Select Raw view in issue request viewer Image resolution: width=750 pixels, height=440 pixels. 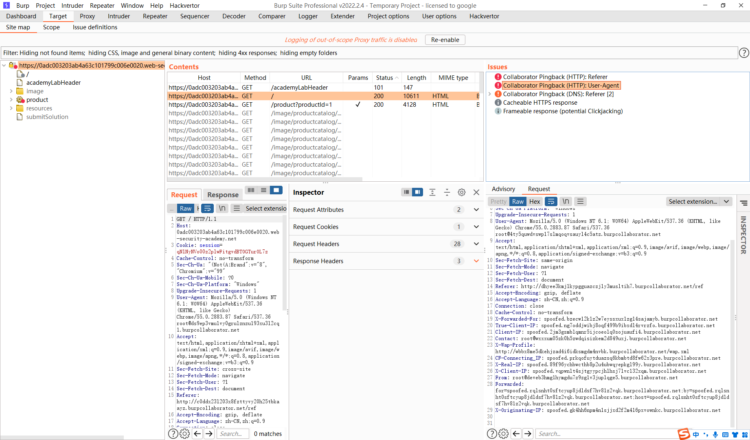(x=518, y=202)
